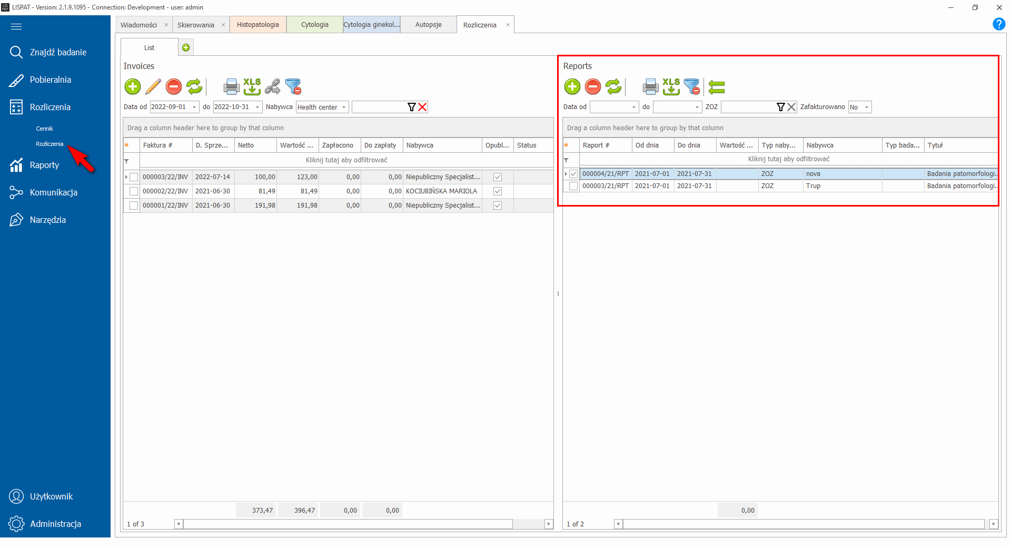The image size is (1011, 548).
Task: Click the invoices horizontal scrollbar
Action: pyautogui.click(x=348, y=524)
